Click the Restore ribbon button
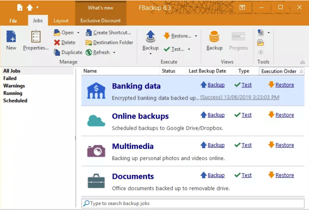 (x=177, y=36)
